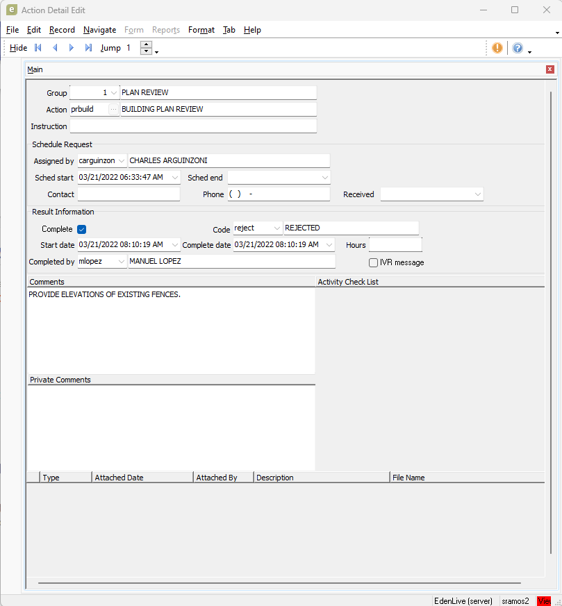Enable the IVR message checkbox
The image size is (562, 606).
click(x=374, y=262)
